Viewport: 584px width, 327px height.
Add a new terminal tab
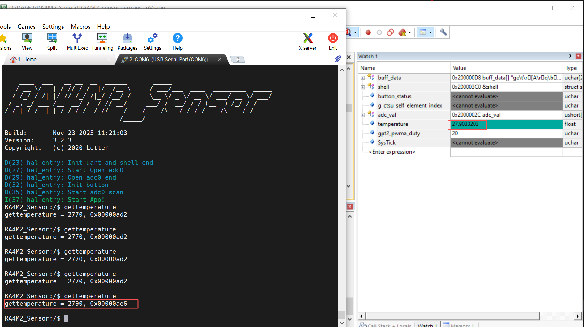click(238, 59)
